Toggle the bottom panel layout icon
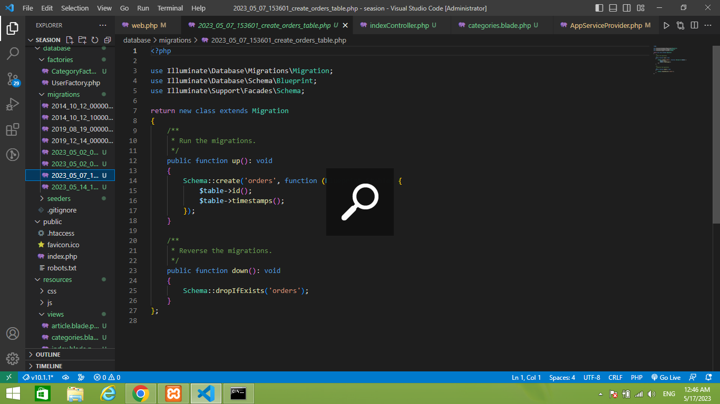720x404 pixels. pos(613,8)
